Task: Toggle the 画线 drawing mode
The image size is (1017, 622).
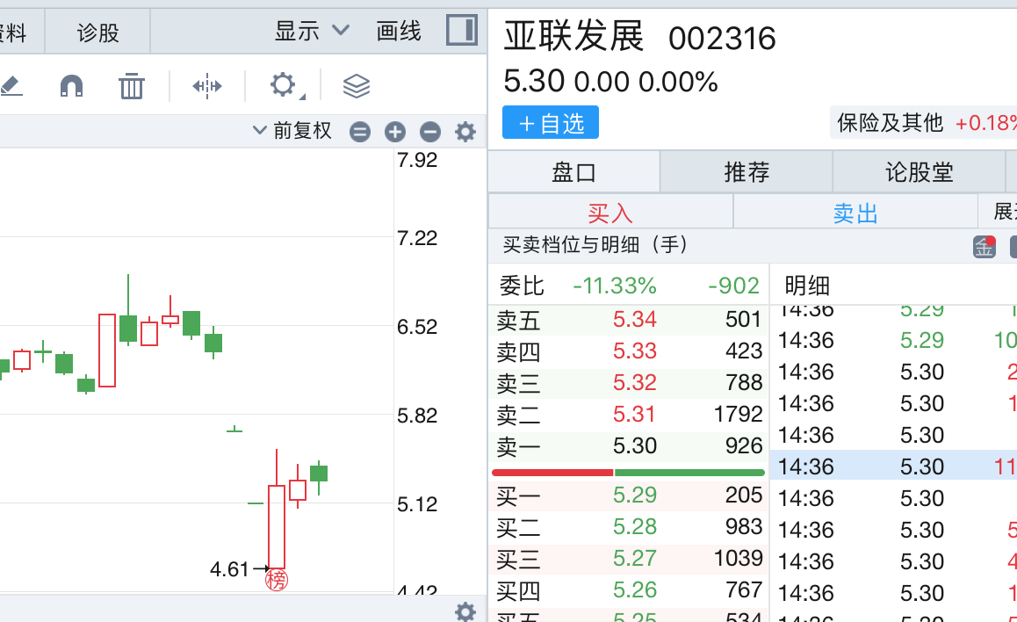Action: [399, 32]
